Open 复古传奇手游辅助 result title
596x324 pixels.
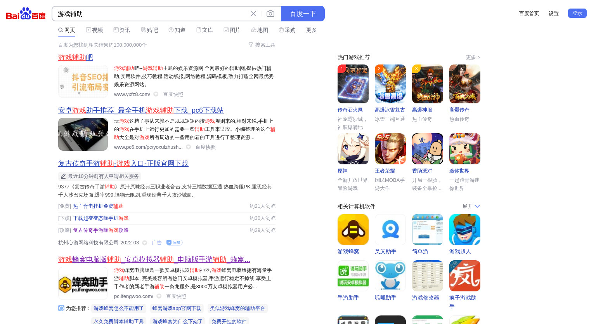[x=123, y=163]
